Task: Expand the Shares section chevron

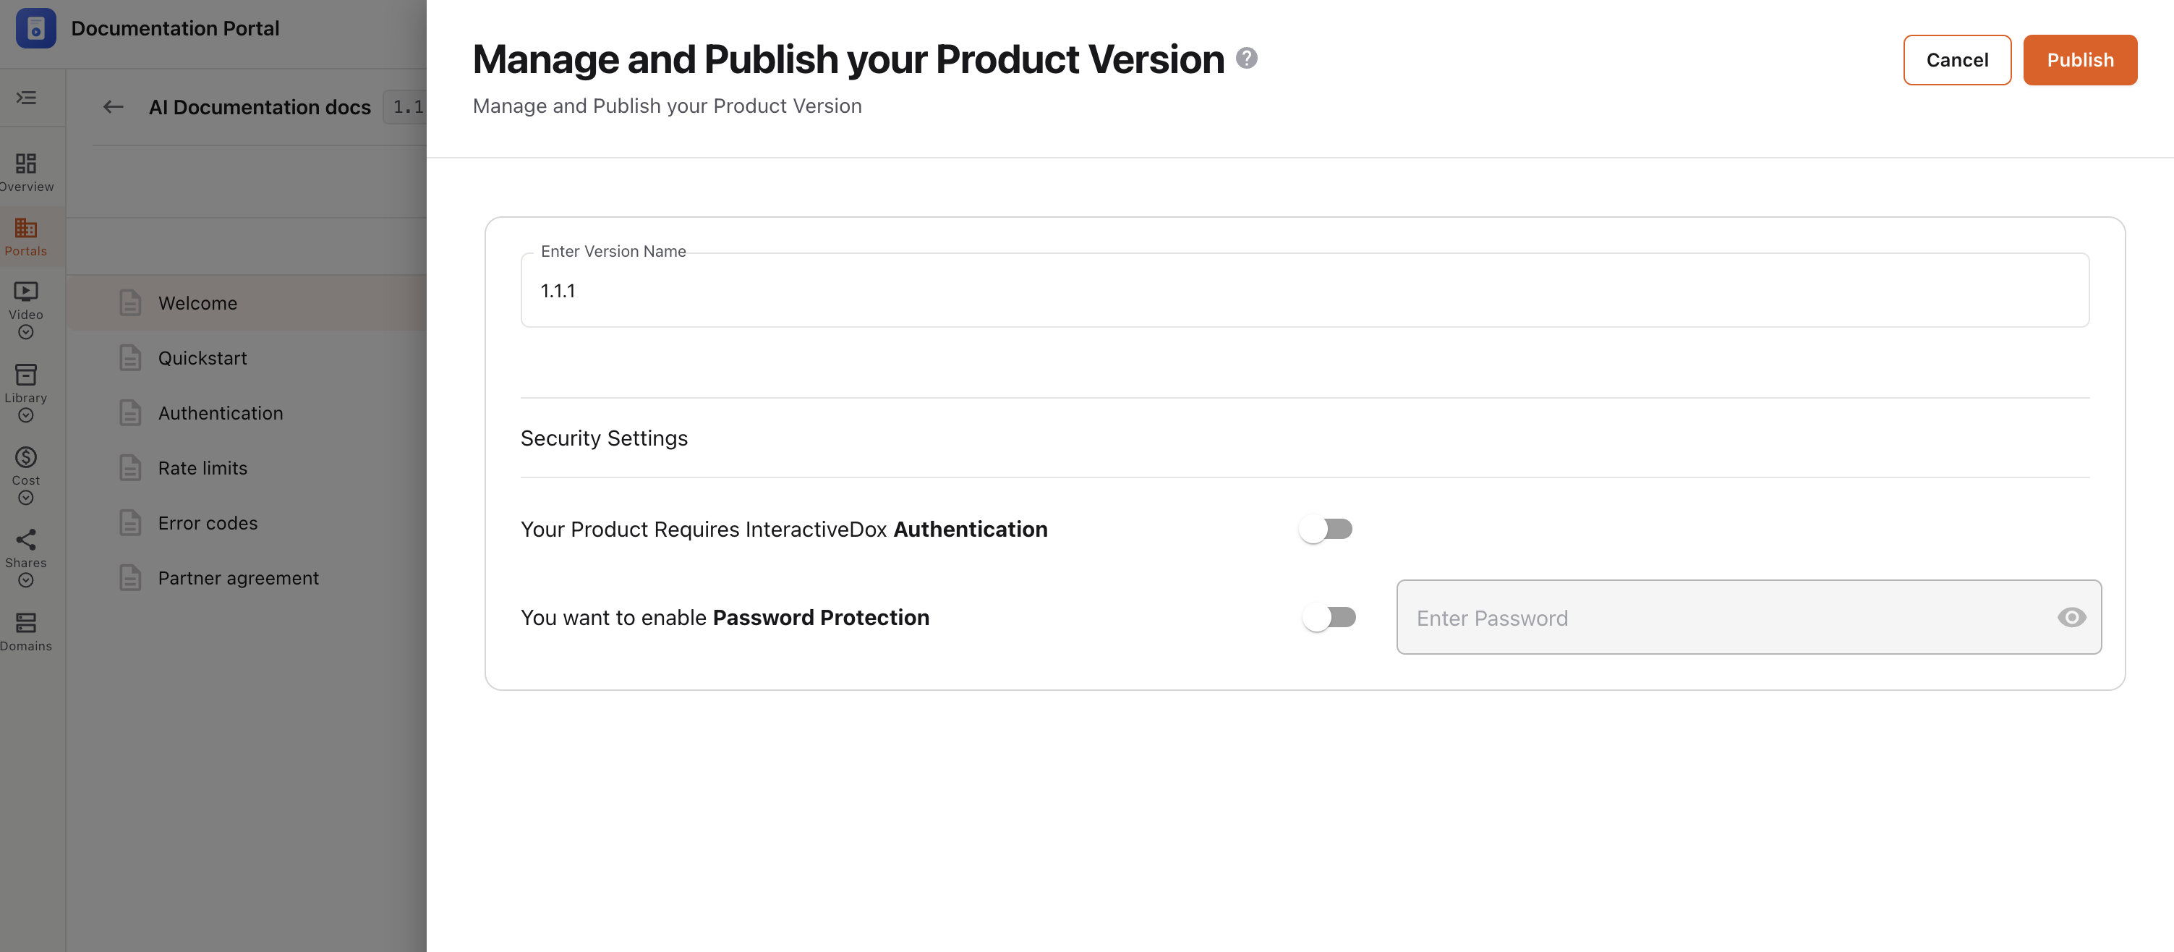Action: [26, 581]
